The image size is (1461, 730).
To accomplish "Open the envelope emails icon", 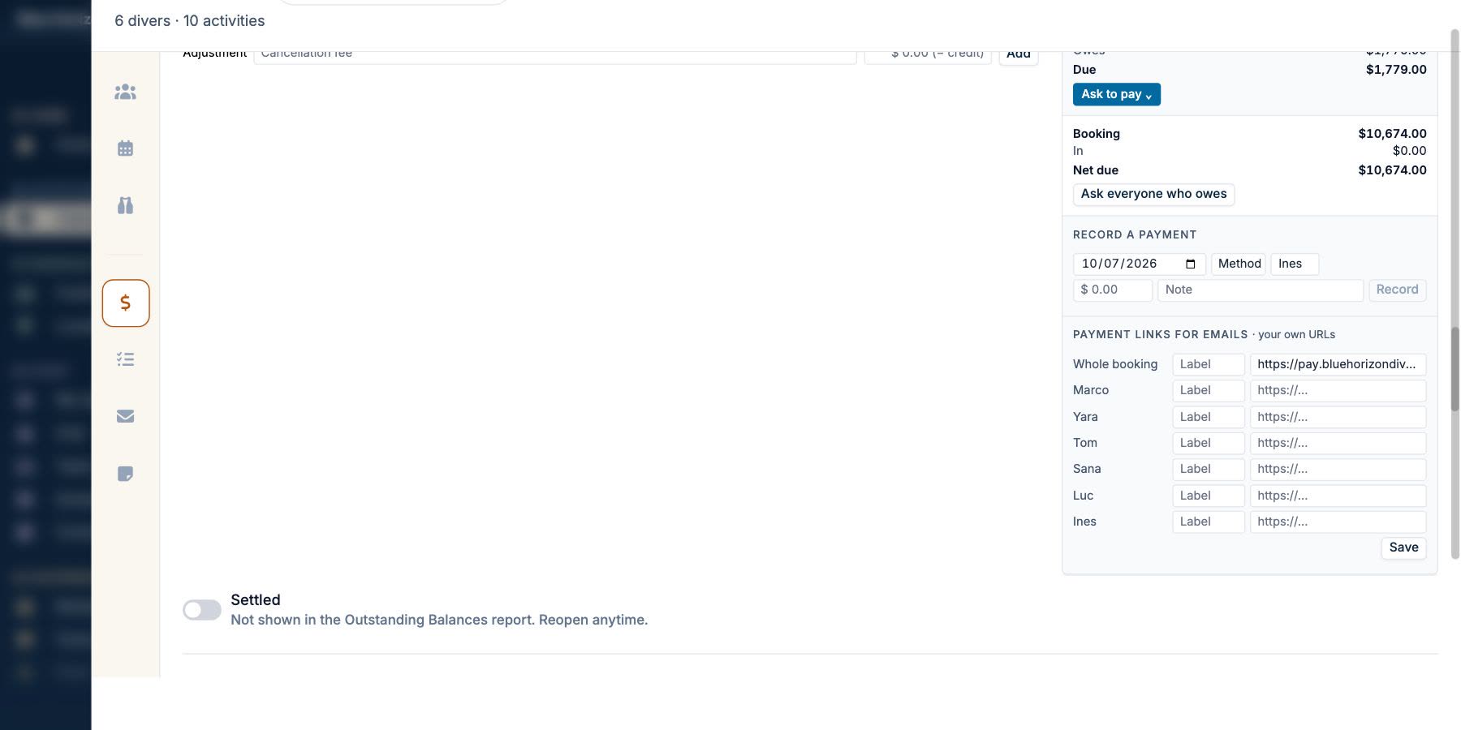I will (125, 416).
